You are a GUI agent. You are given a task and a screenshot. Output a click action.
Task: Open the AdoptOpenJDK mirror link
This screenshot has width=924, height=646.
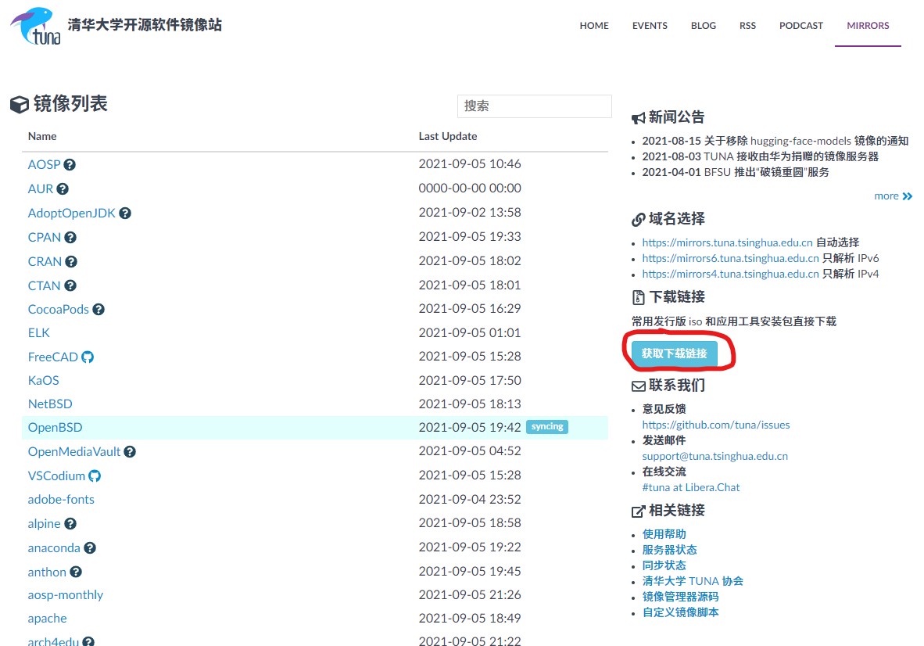72,214
